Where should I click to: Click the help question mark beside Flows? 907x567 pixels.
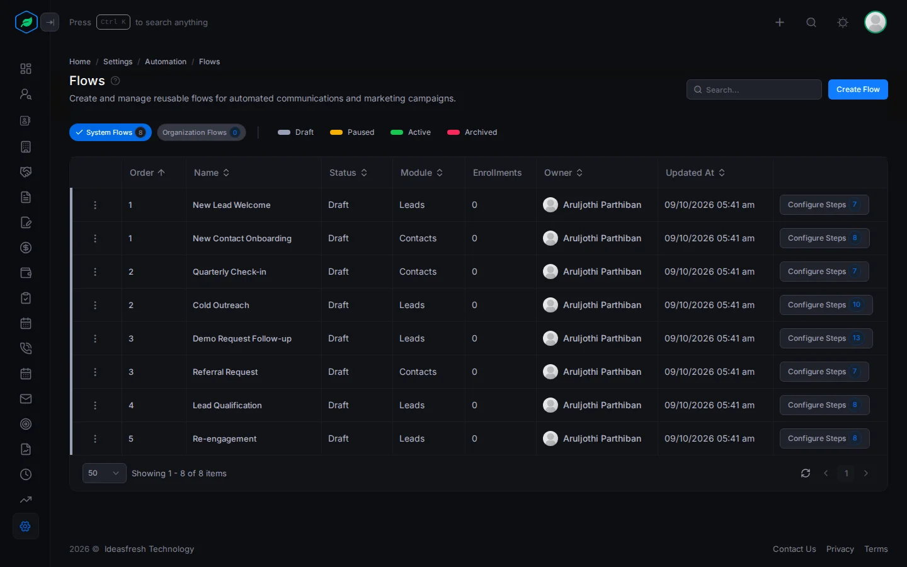tap(115, 81)
